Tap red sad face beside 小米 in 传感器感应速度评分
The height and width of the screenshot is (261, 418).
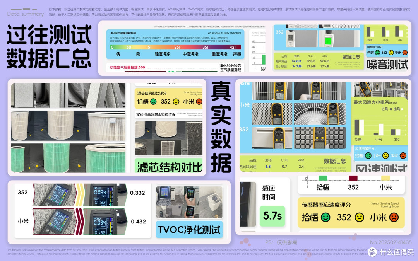pyautogui.click(x=394, y=217)
